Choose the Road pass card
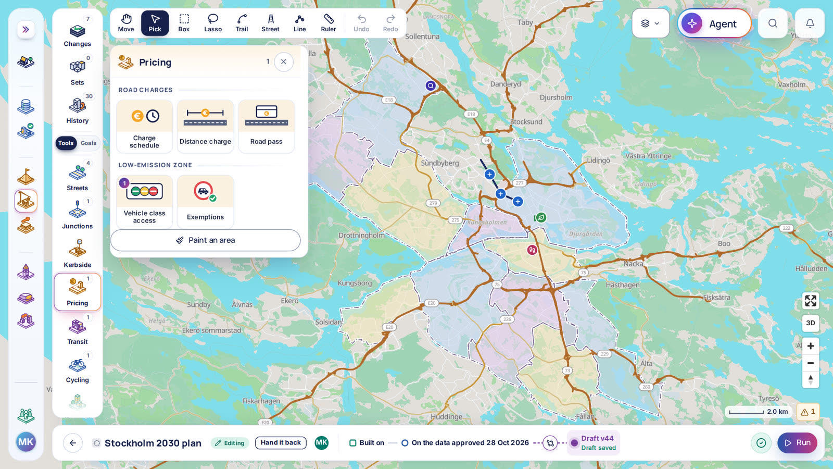Screen dimensions: 833x469 (x=267, y=126)
